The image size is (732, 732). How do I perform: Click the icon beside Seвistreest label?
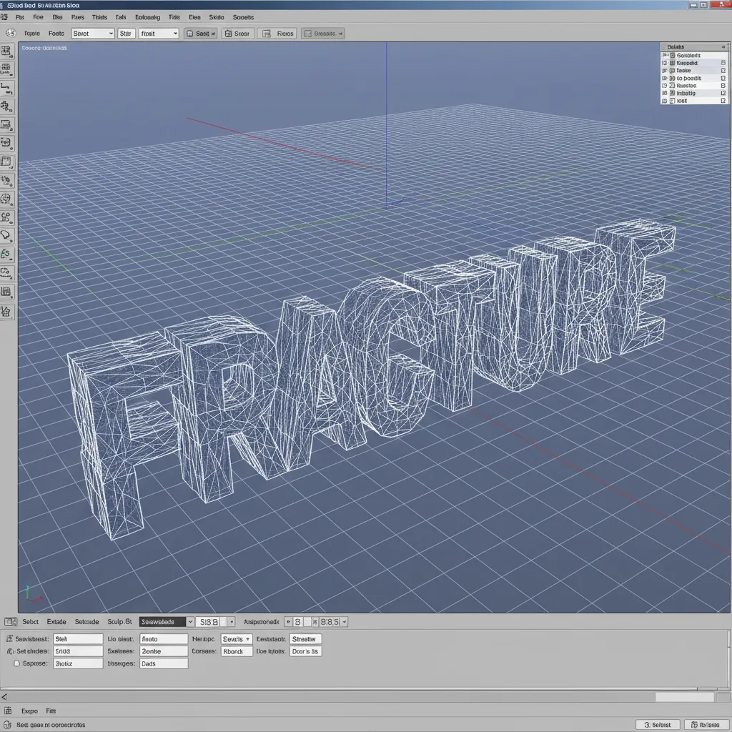[x=9, y=638]
